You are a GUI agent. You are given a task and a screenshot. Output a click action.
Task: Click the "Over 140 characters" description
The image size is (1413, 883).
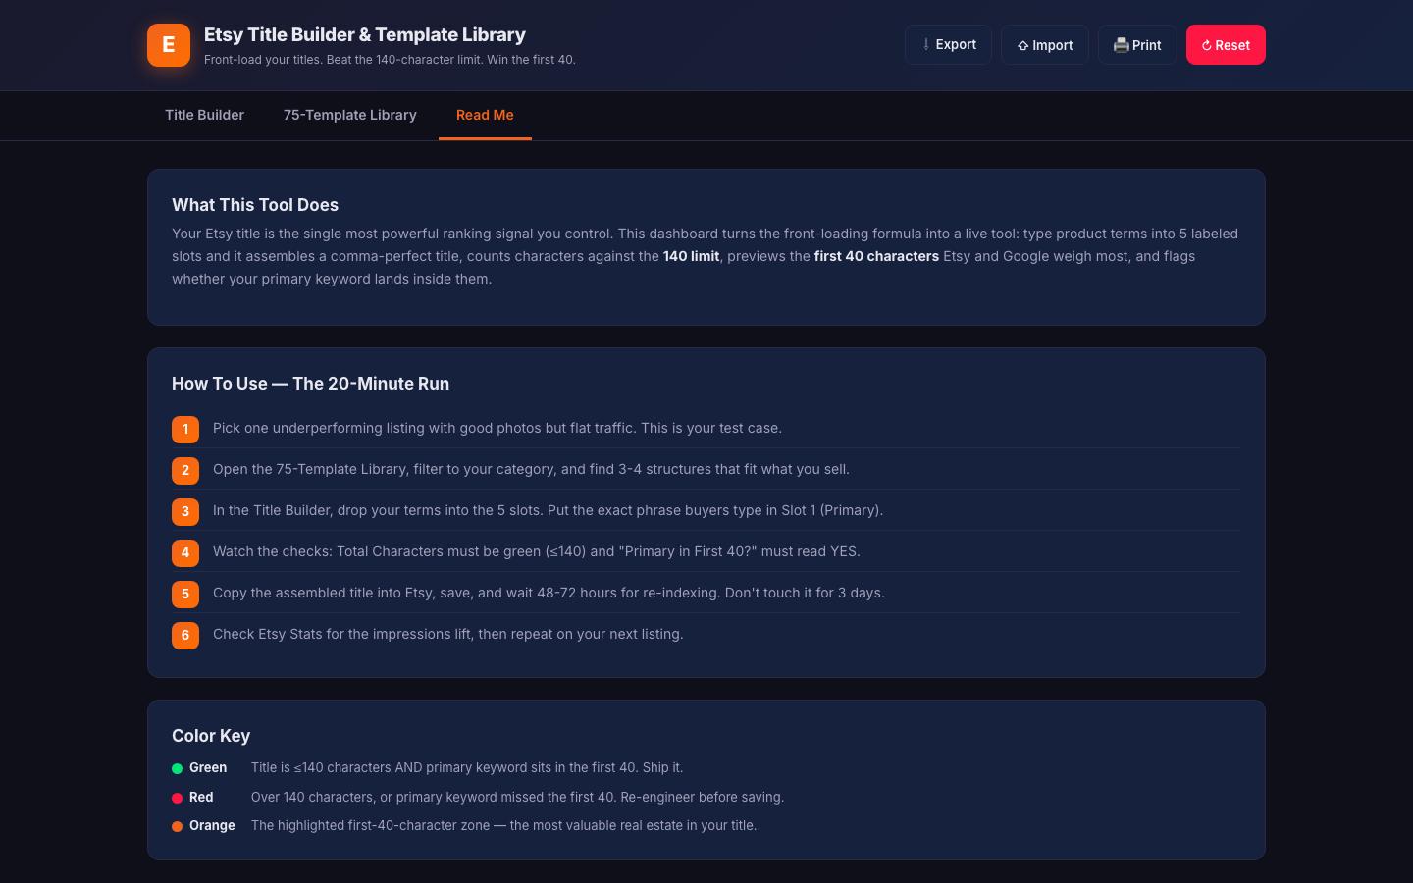tap(517, 797)
